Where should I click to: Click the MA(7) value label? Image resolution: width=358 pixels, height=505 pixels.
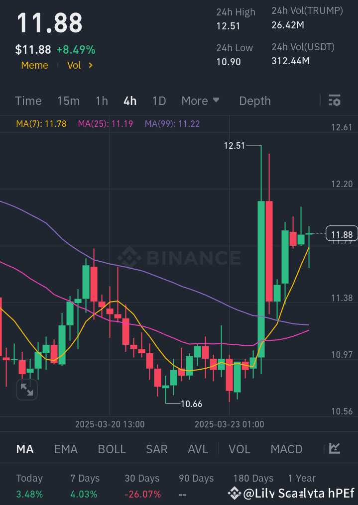point(41,124)
